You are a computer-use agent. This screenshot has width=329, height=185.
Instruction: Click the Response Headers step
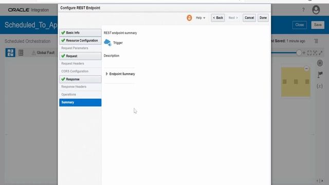[80, 87]
